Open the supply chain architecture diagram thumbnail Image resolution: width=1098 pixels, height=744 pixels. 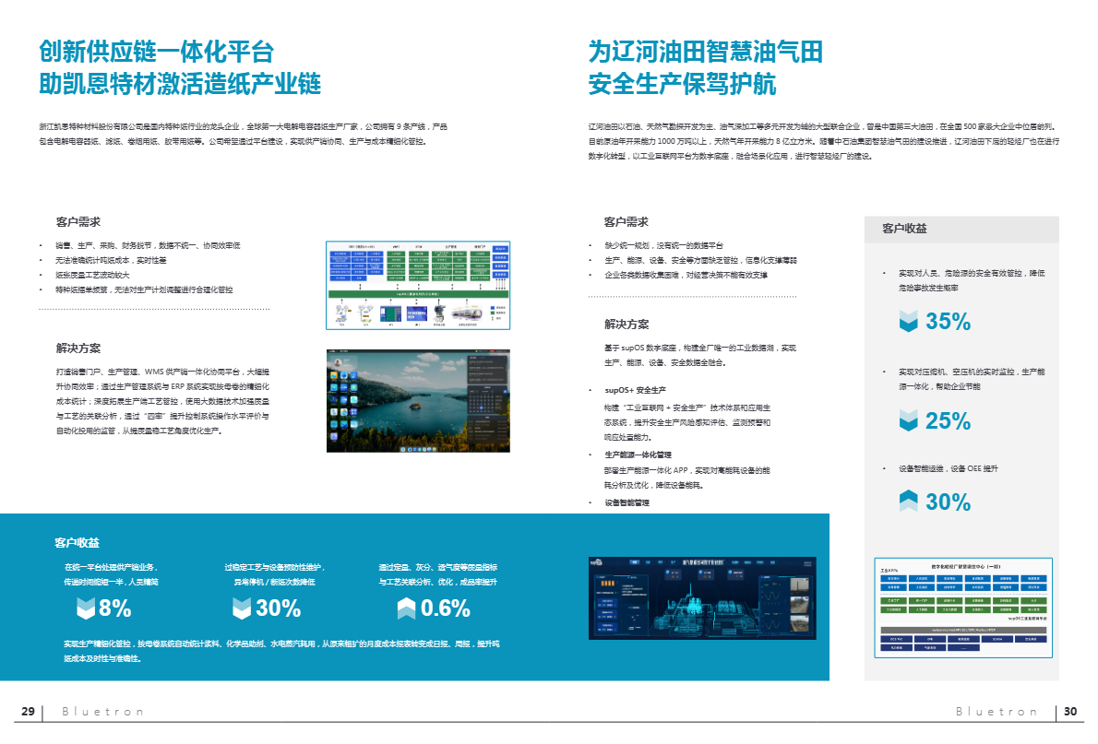(418, 285)
